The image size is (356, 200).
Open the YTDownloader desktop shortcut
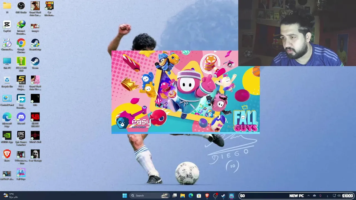[21, 157]
